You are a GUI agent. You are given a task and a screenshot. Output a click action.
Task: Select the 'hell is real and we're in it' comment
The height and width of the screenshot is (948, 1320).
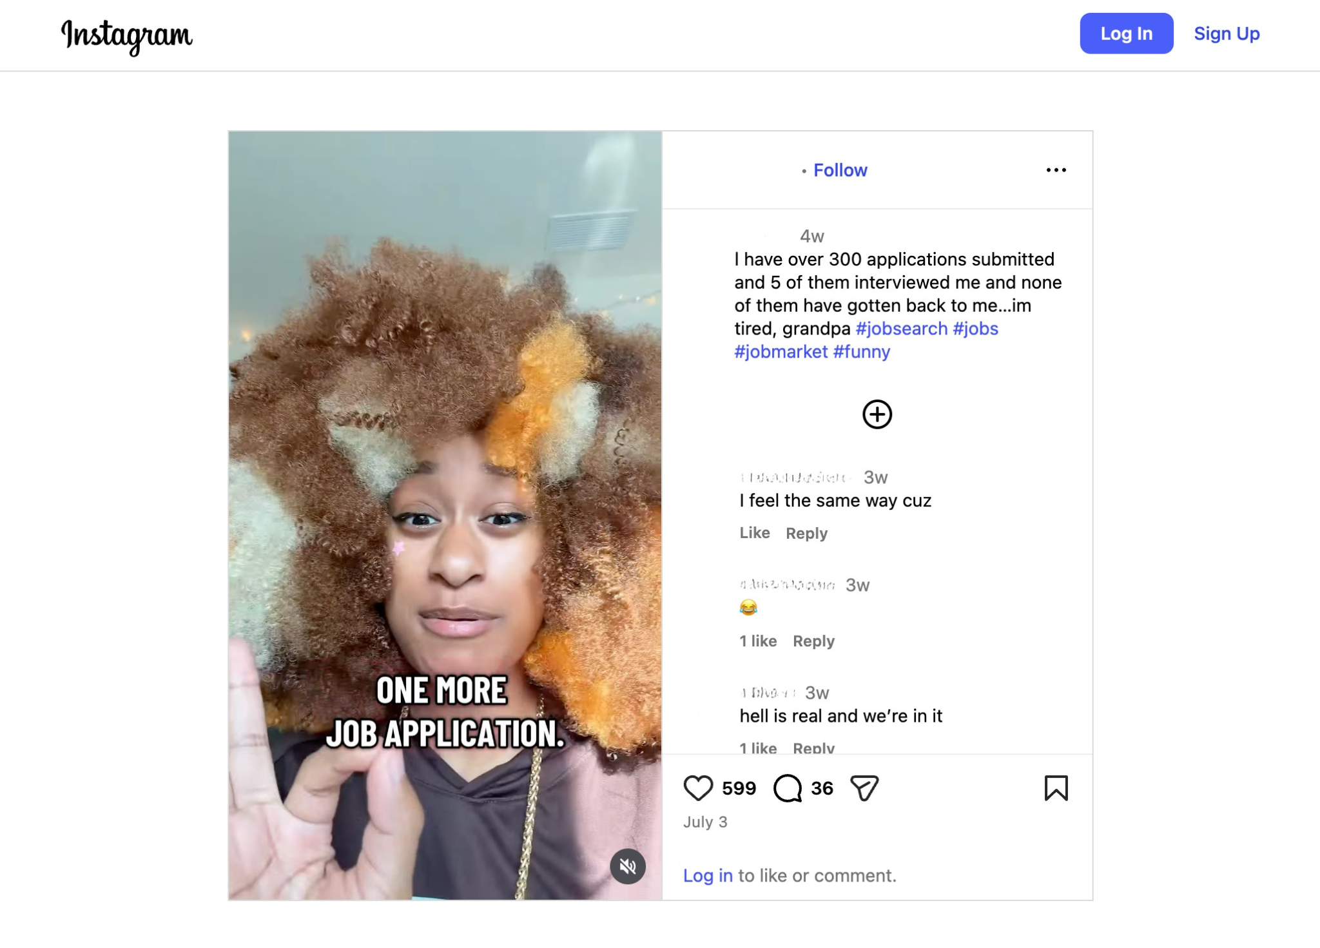tap(840, 716)
